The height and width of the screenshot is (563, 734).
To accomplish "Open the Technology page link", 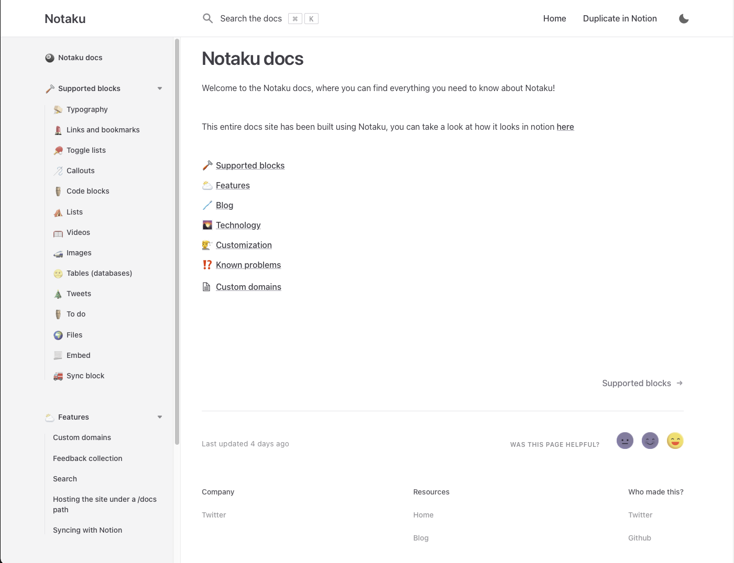I will click(238, 225).
